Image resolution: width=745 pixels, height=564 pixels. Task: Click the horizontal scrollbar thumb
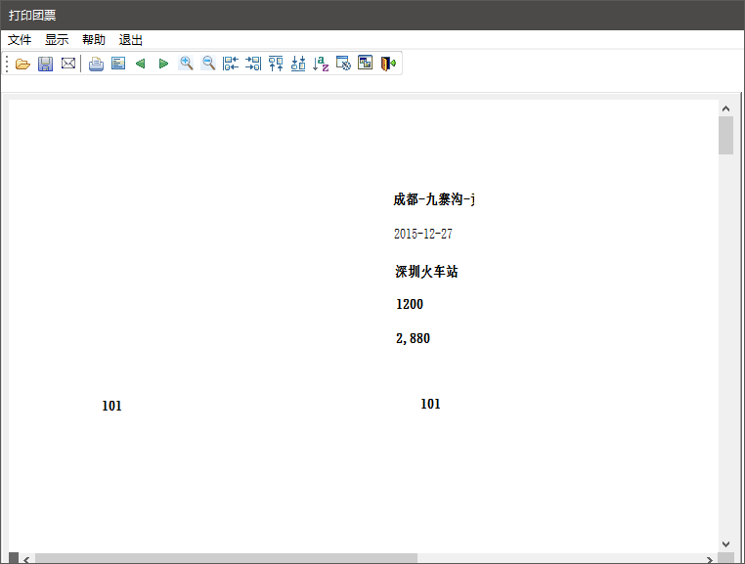coord(226,559)
